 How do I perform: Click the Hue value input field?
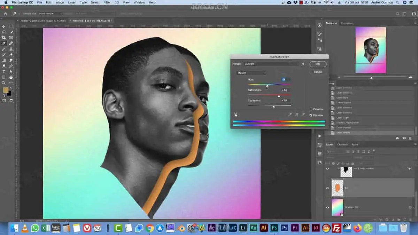[x=285, y=80]
